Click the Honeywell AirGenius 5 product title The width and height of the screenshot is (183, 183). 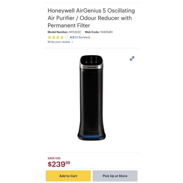point(91,18)
